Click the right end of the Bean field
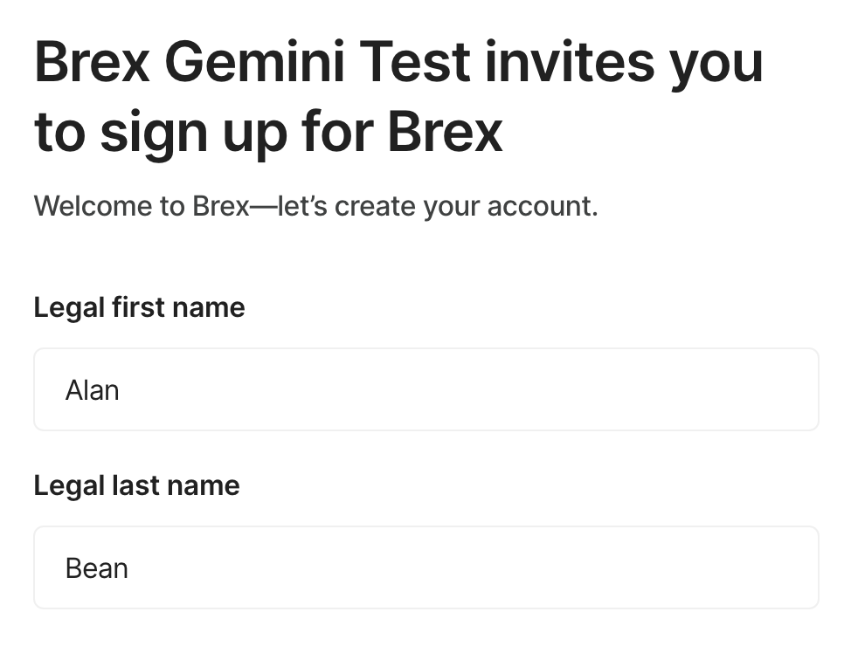 tap(786, 567)
